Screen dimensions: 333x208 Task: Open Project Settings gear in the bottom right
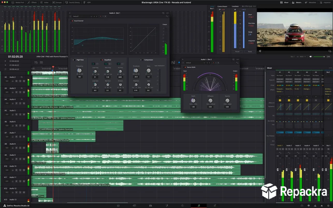328,205
